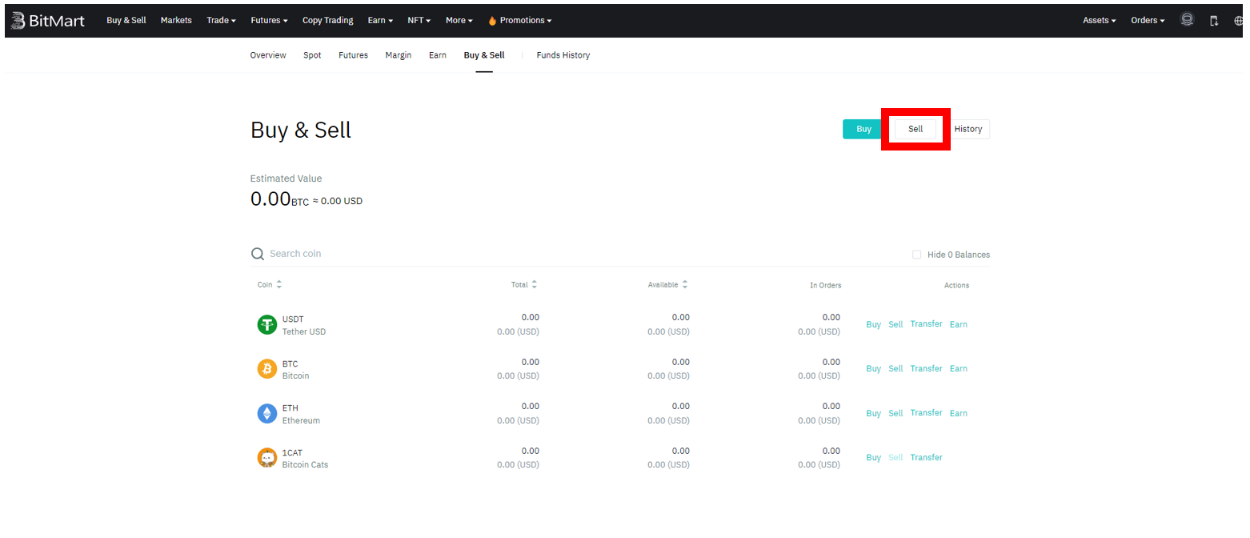Click the 1CAT Bitcoin Cats icon
Viewport: 1250px width, 538px height.
pyautogui.click(x=266, y=458)
